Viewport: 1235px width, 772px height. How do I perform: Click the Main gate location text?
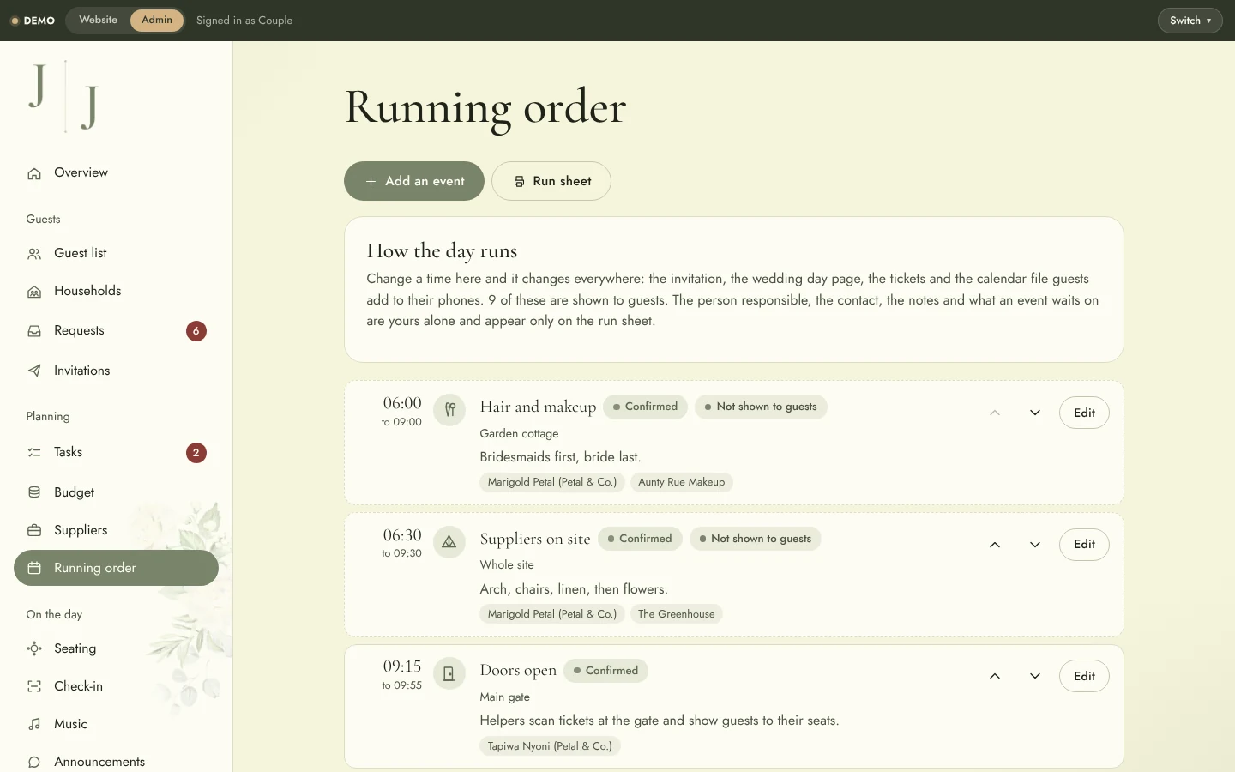(x=505, y=697)
